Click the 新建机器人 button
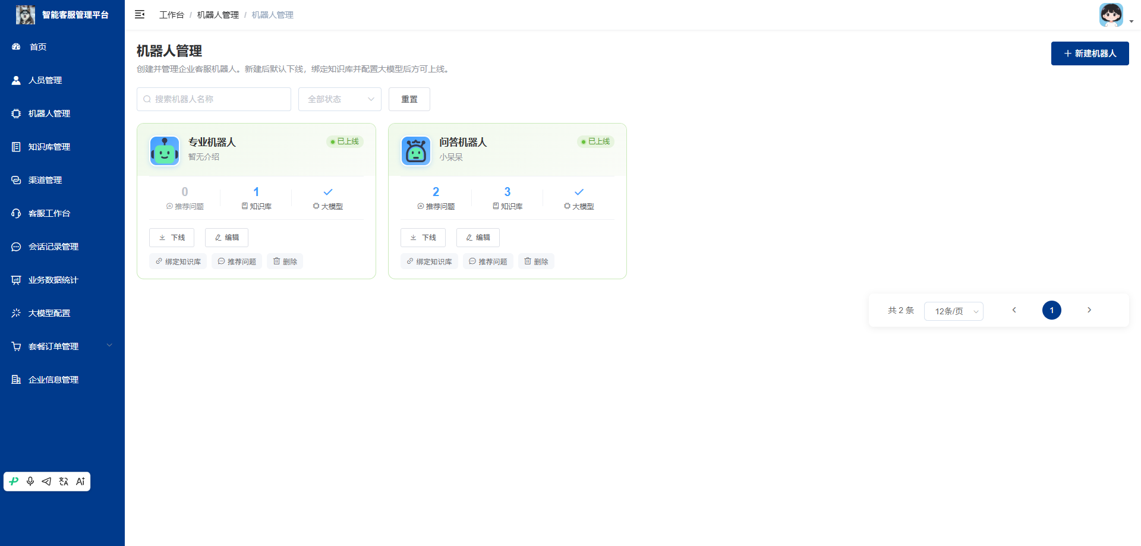This screenshot has height=546, width=1141. pos(1090,53)
